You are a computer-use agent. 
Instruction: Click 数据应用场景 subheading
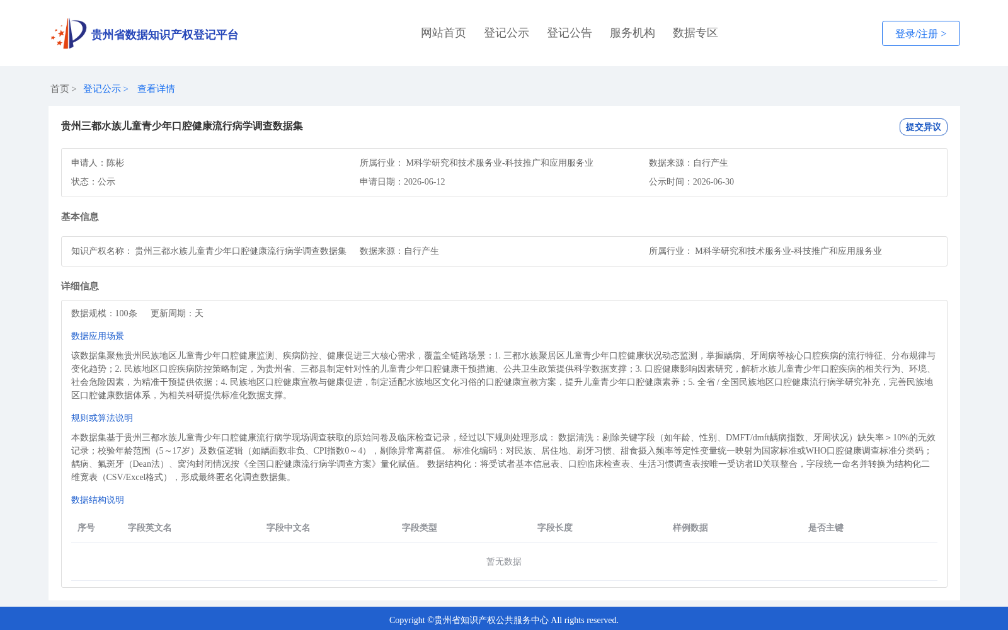click(x=98, y=336)
